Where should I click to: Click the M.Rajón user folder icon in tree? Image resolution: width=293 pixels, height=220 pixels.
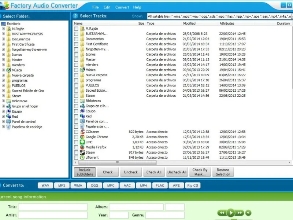pyautogui.click(x=8, y=29)
